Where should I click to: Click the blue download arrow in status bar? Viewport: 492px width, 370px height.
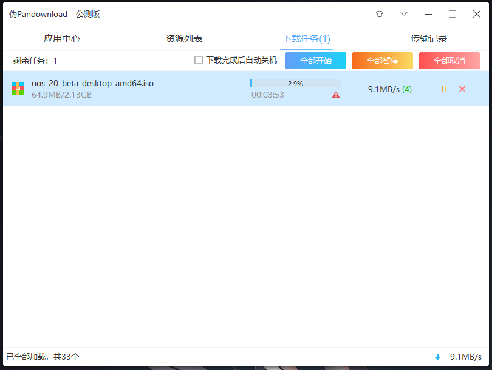437,357
